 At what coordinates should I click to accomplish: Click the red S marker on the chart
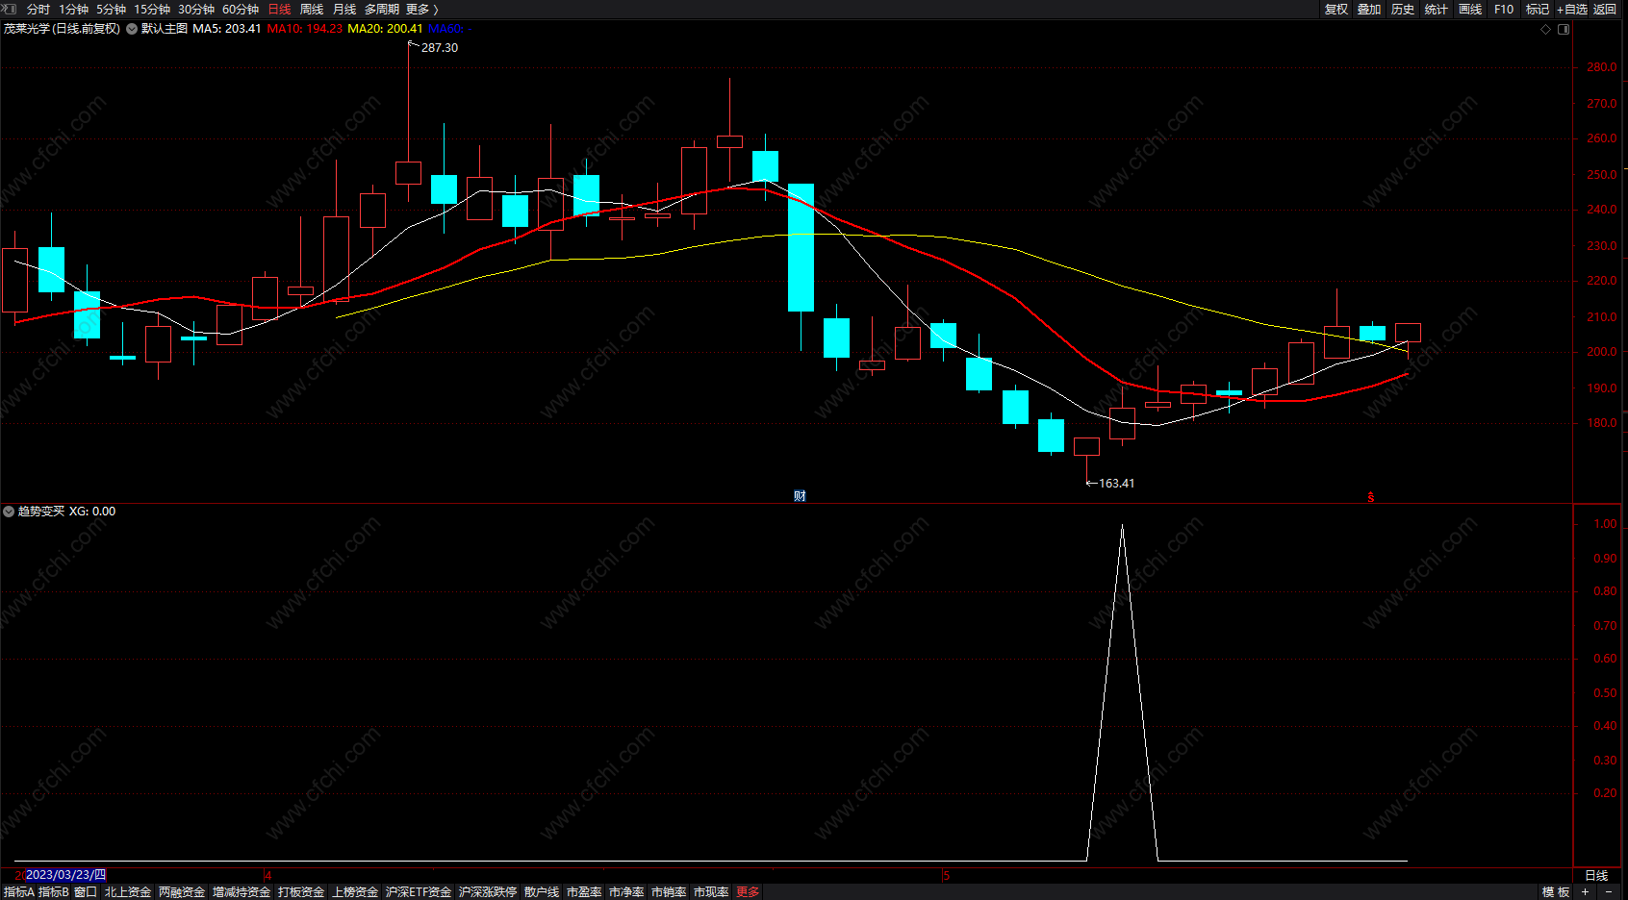(1371, 497)
